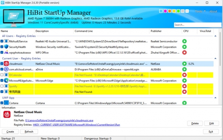Viewport: 223px width, 140px height.
Task: Click the Exit button
Action: click(x=211, y=132)
